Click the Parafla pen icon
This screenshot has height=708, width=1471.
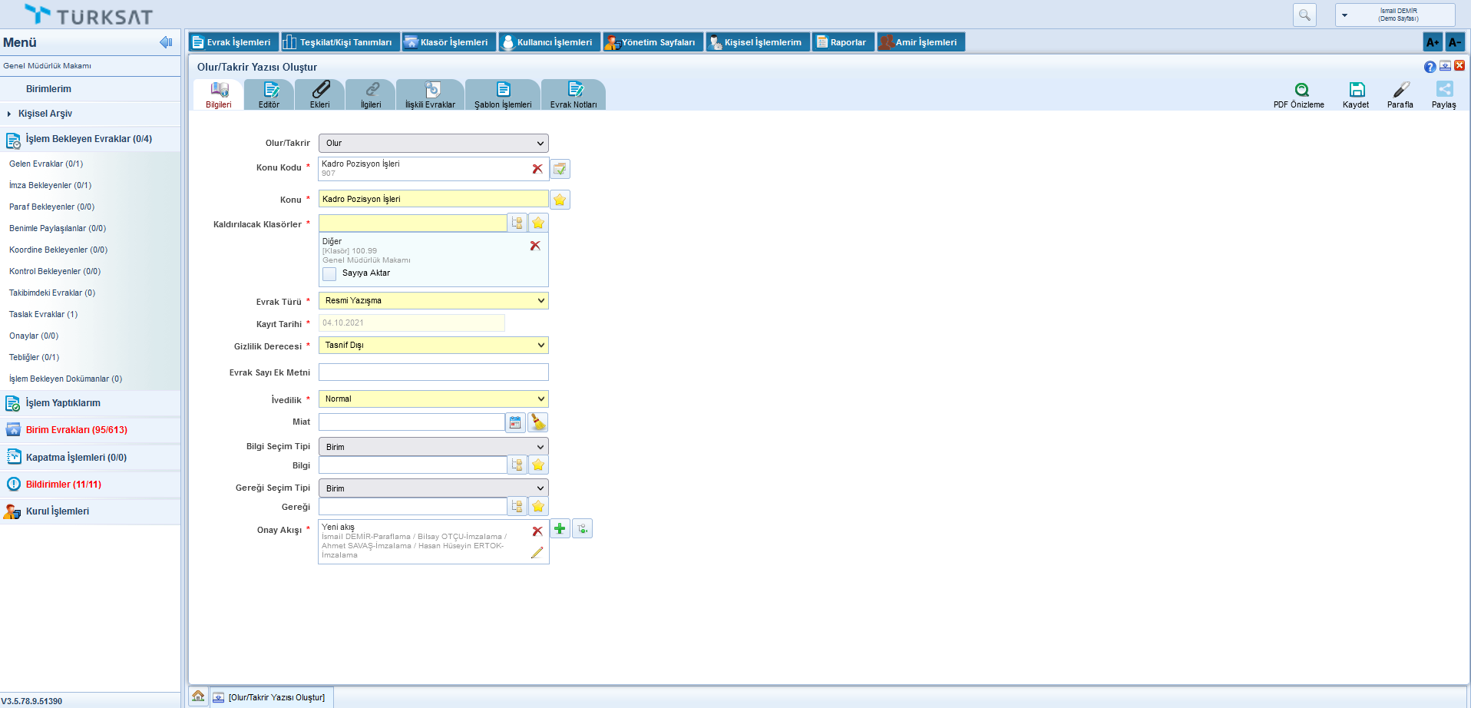1400,91
